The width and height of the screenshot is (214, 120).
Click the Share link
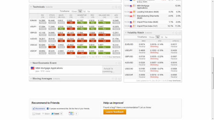click(x=46, y=114)
